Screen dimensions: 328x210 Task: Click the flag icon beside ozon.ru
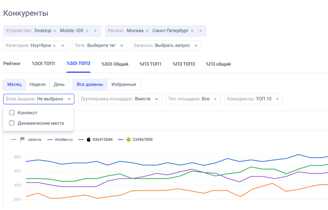click(23, 139)
